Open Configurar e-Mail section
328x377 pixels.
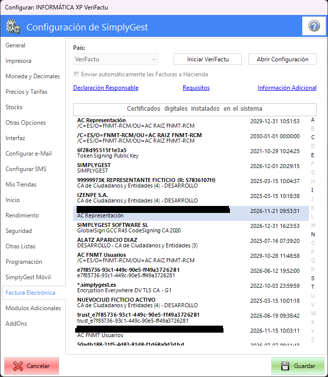[x=28, y=154]
